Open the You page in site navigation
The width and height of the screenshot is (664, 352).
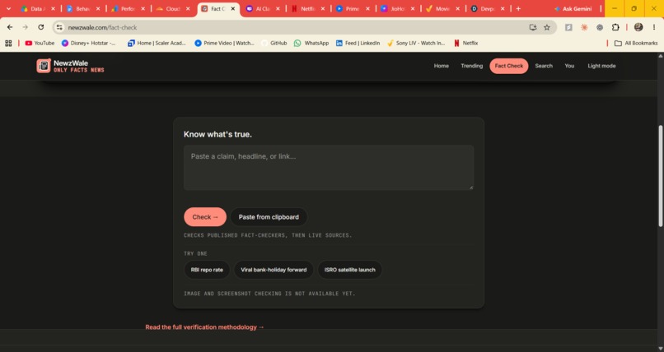[569, 66]
